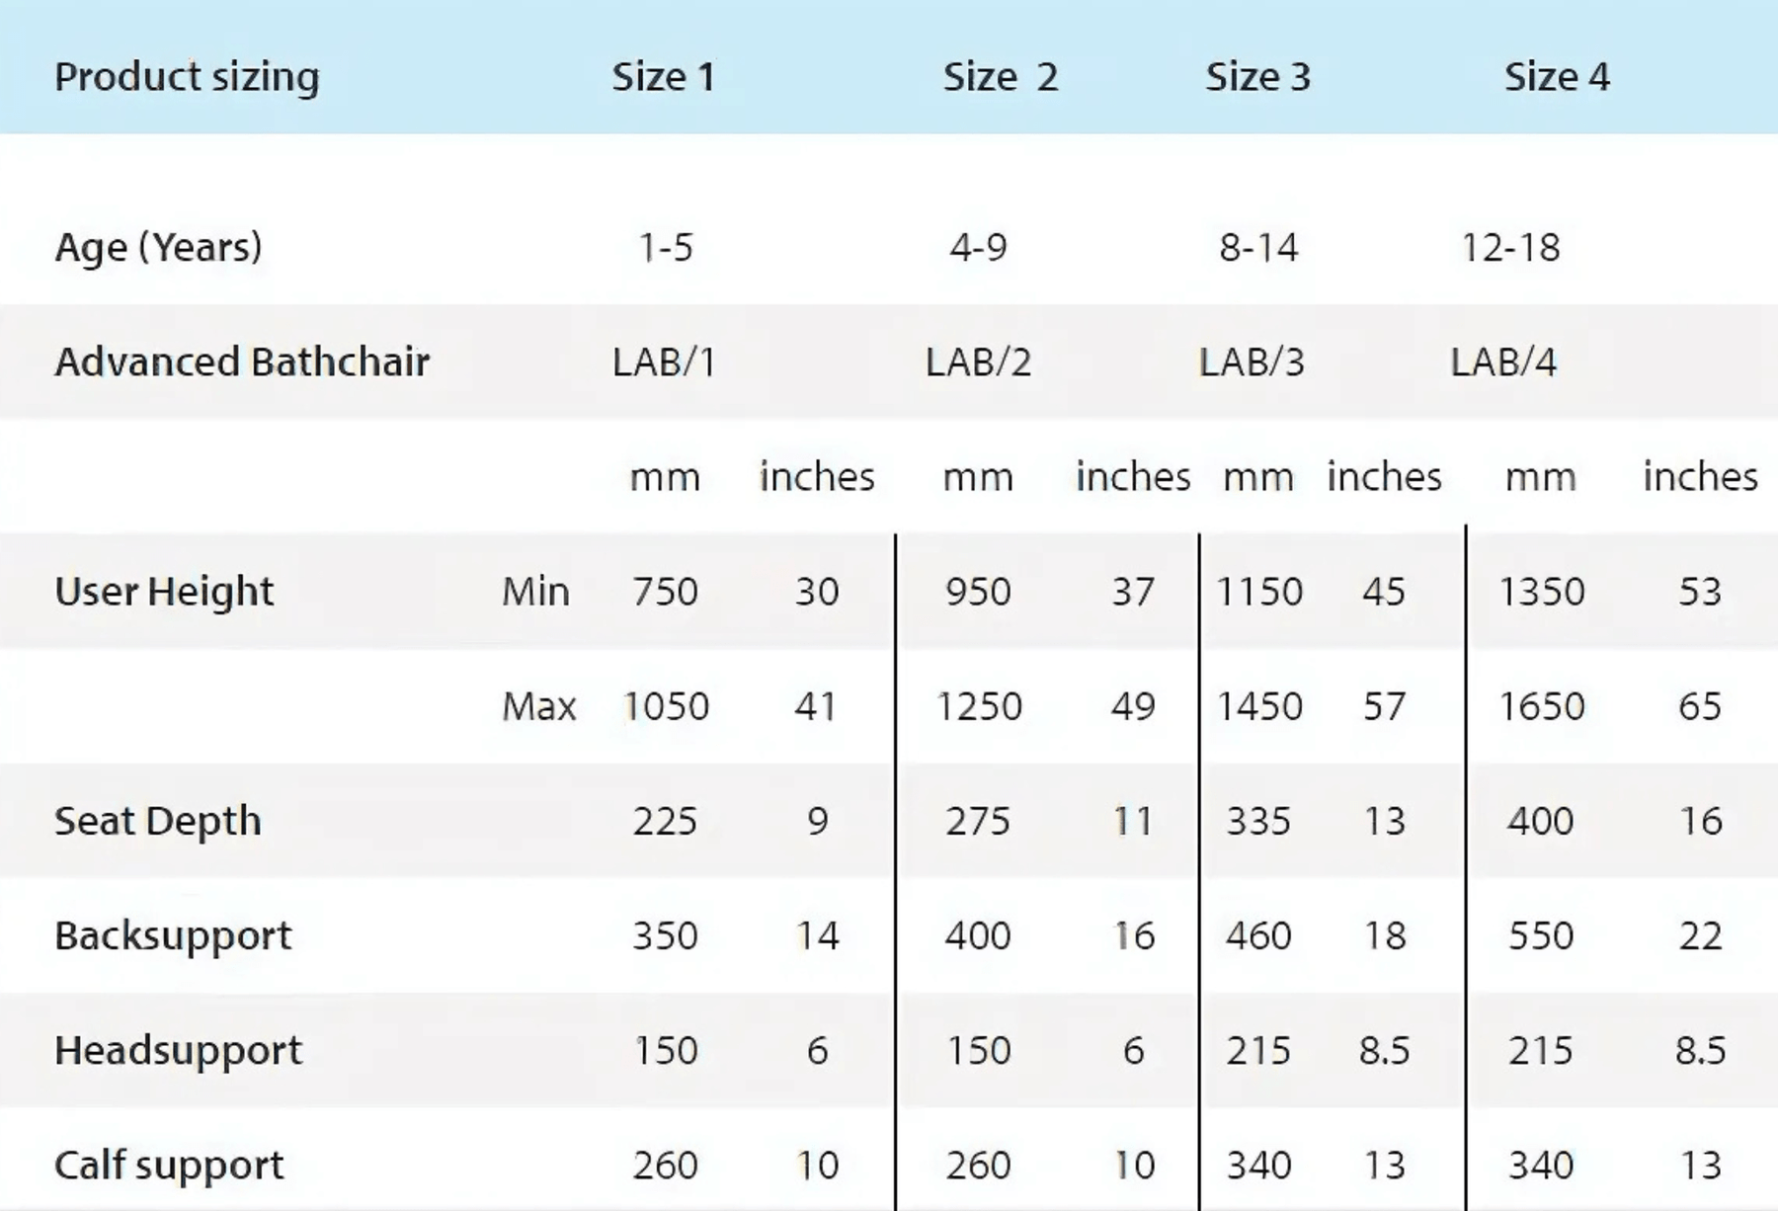Click the Headsupport row label
1778x1211 pixels.
pyautogui.click(x=178, y=1050)
